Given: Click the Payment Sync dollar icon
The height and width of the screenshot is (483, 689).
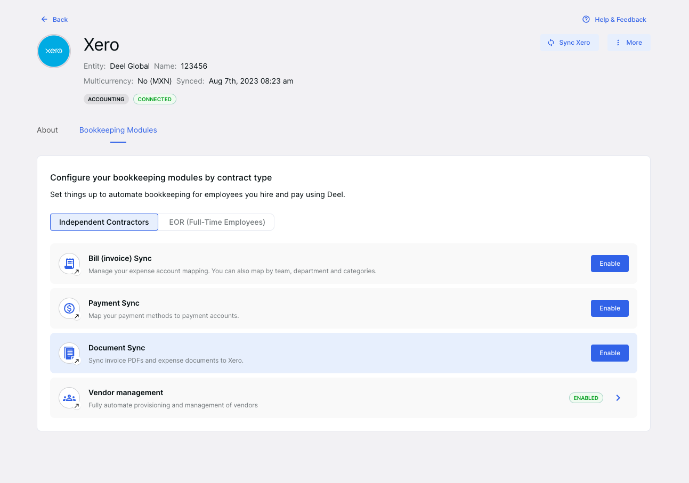Looking at the screenshot, I should (x=69, y=308).
